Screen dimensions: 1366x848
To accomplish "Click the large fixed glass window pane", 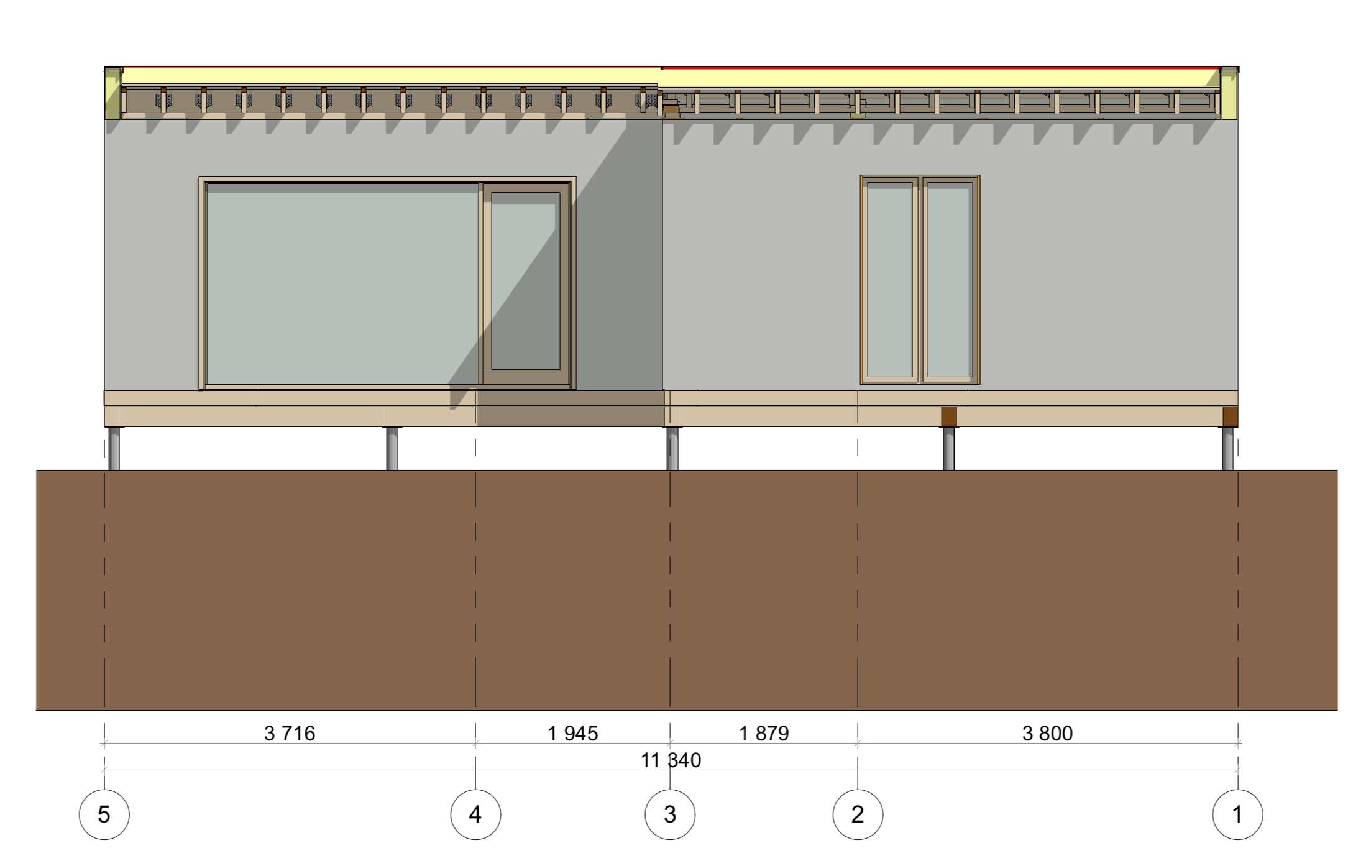I will [342, 283].
